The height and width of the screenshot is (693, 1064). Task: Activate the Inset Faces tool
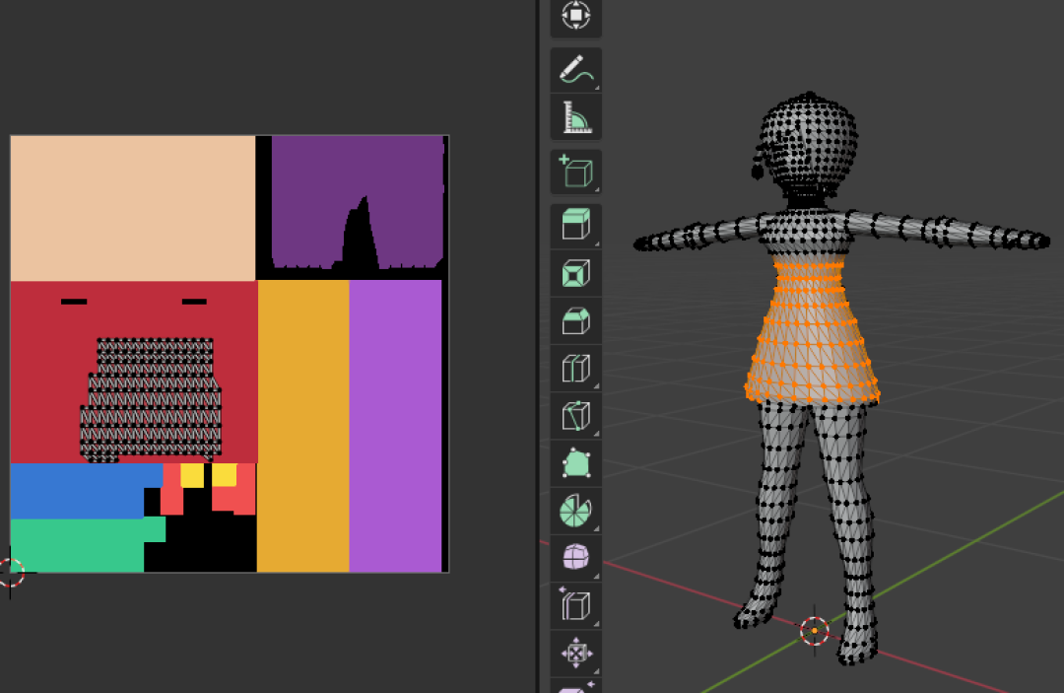pos(575,273)
